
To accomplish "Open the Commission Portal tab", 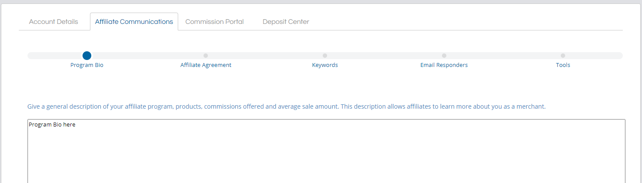I will pyautogui.click(x=214, y=22).
